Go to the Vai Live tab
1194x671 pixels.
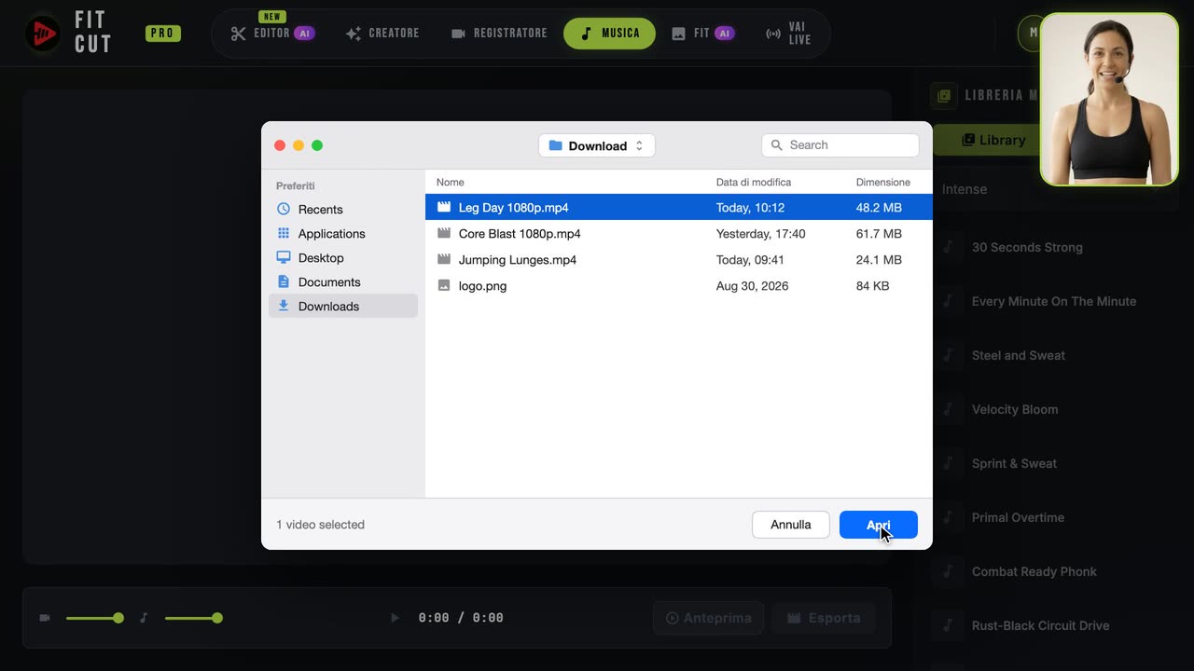(788, 34)
